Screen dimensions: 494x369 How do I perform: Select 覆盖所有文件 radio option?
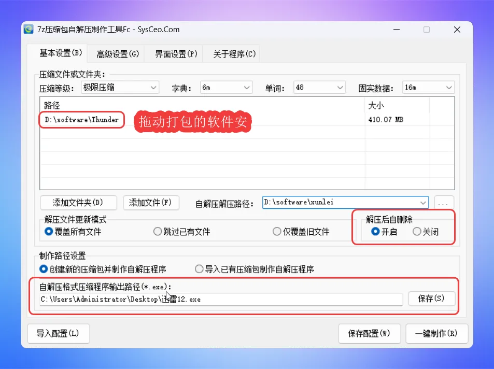coord(49,232)
